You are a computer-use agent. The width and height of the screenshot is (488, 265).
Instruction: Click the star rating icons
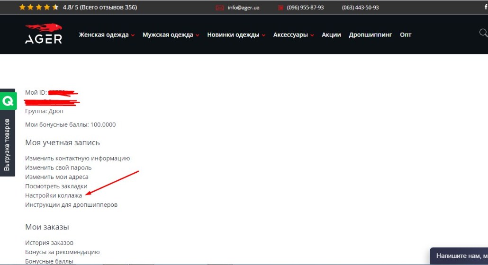(x=39, y=8)
